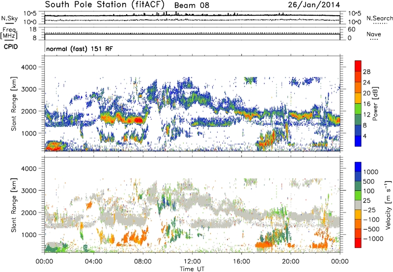
Task: Click the Nave legend label
Action: coord(374,34)
